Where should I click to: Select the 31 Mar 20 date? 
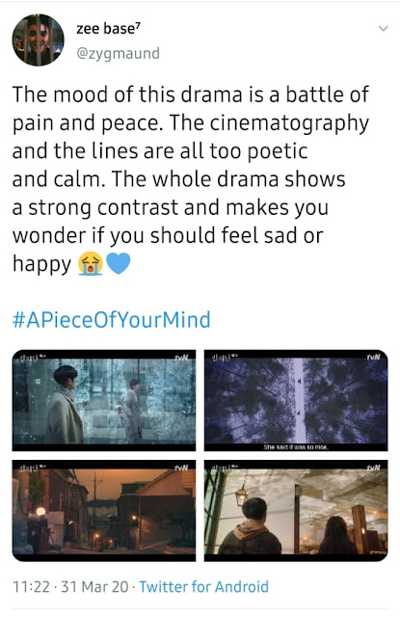(94, 587)
